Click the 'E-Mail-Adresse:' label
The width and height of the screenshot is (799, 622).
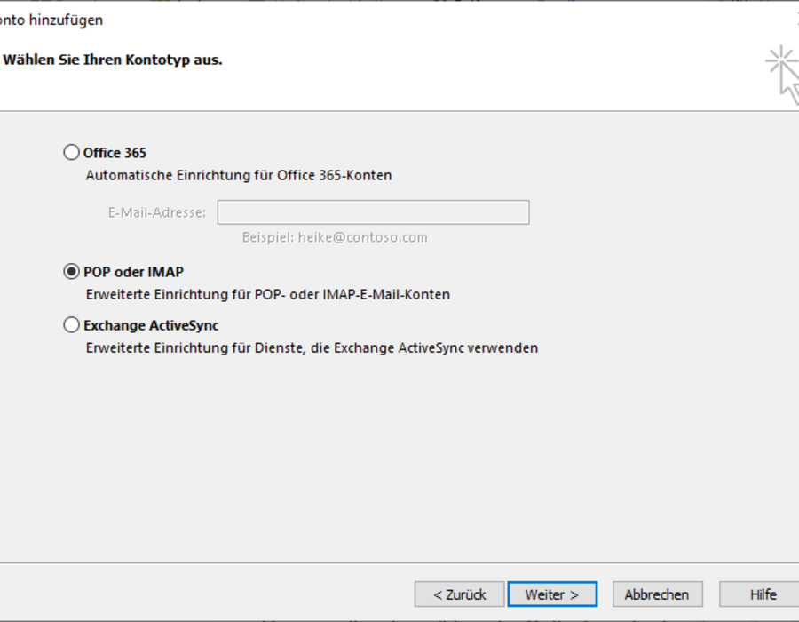[x=157, y=212]
